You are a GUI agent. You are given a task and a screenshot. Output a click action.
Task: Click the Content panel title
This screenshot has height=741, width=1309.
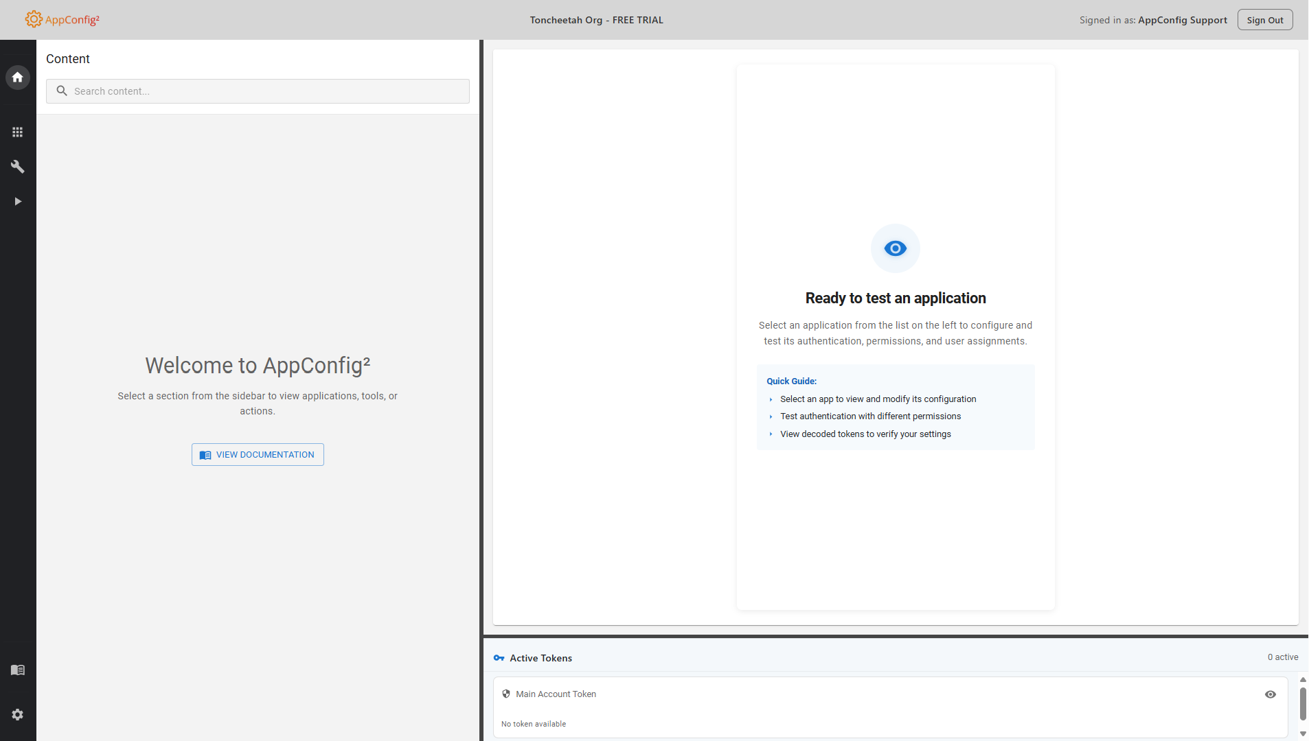click(68, 59)
